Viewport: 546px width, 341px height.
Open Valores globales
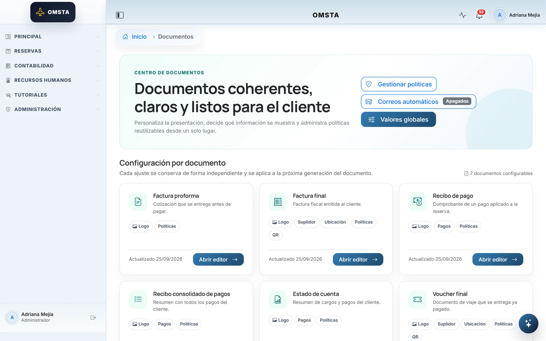pos(398,119)
